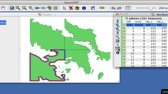Click Feature Info icon in Attributes sidebar

[x=118, y=53]
